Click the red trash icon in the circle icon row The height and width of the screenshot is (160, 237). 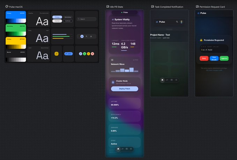(x=92, y=54)
